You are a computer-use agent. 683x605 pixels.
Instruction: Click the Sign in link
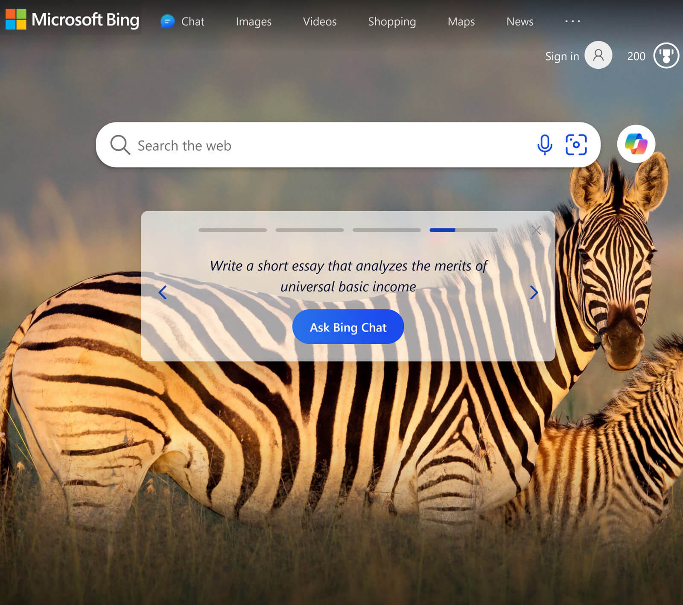point(561,56)
